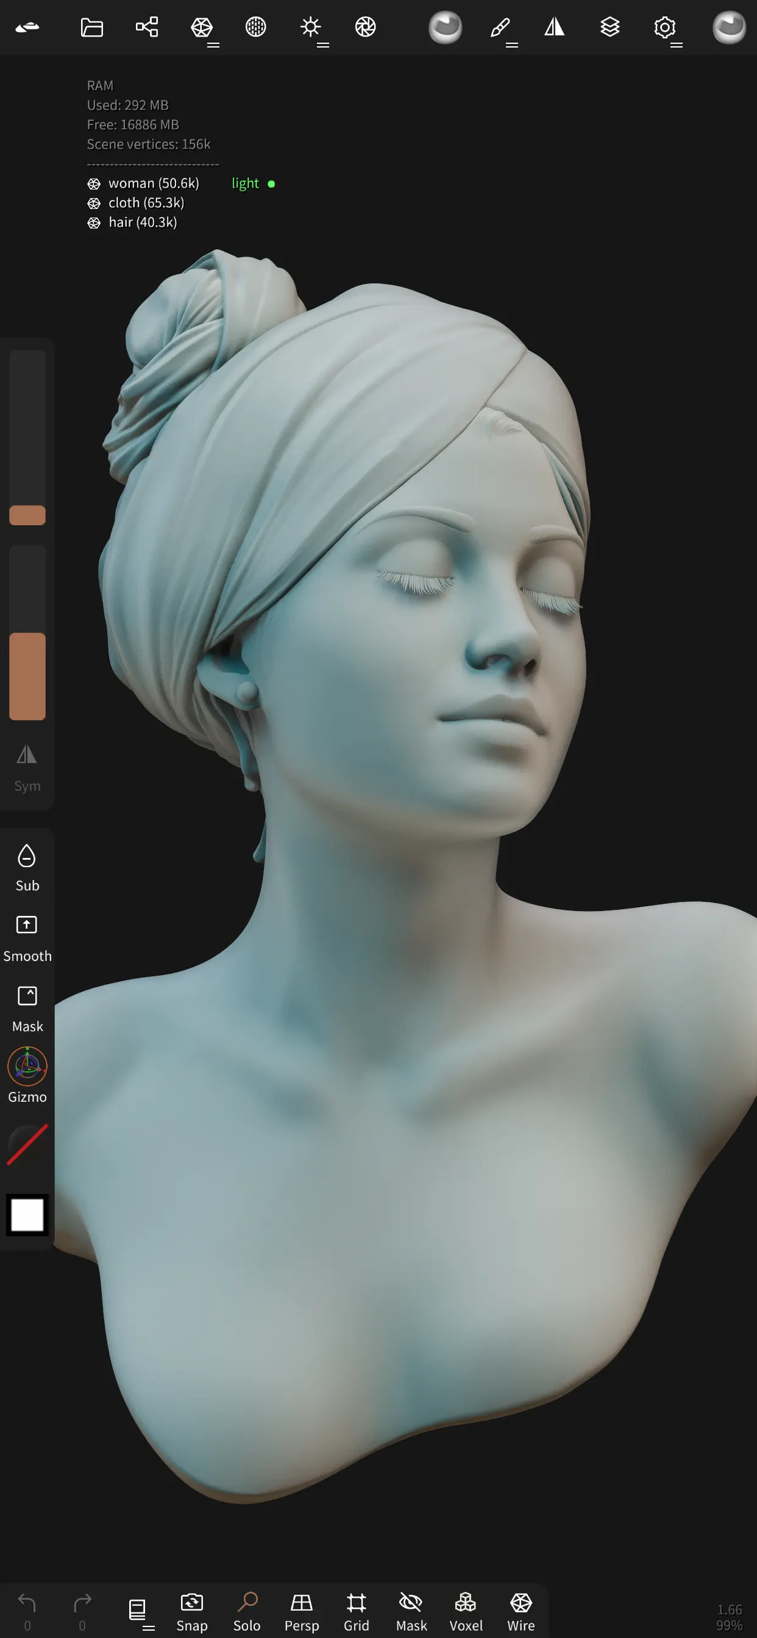This screenshot has height=1638, width=757.
Task: Toggle Mask visibility in bottom bar
Action: [x=411, y=1612]
